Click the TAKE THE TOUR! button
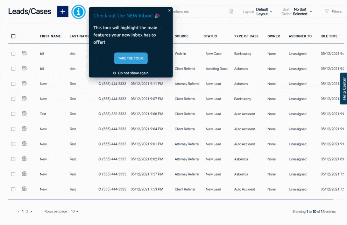Screen dimensions: 347x225 130,59
